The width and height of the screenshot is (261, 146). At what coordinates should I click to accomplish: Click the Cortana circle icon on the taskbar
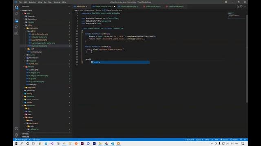tap(28, 144)
